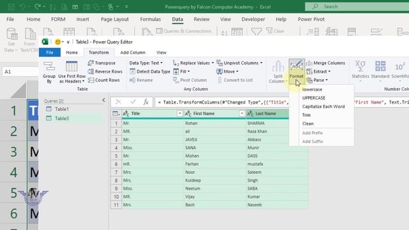Select the cell containing mustafa

277,164
